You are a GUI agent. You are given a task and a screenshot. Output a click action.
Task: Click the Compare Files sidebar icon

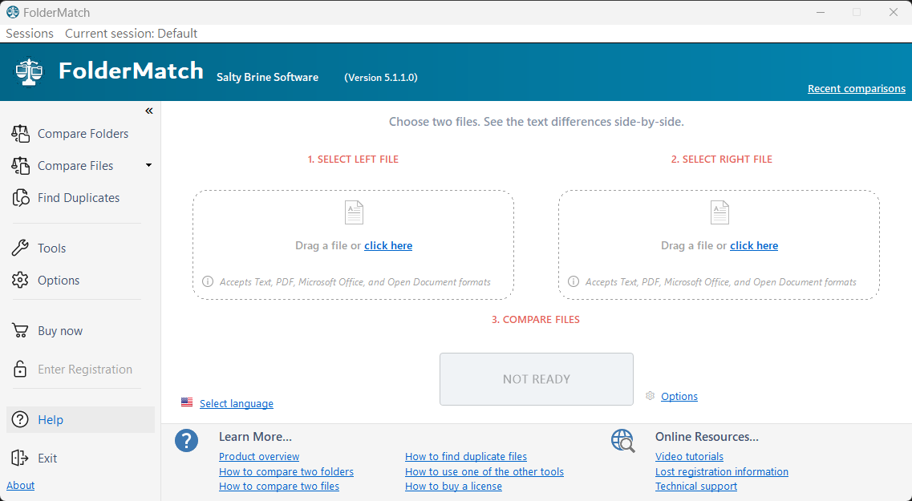20,166
